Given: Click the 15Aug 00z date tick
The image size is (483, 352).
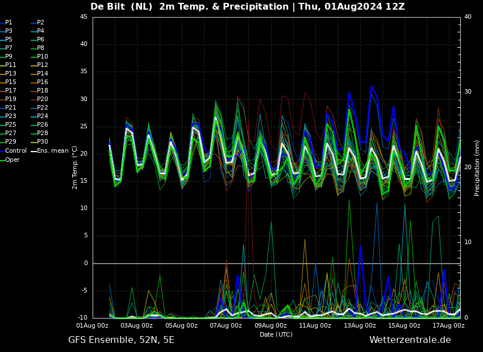Looking at the screenshot, I should click(x=404, y=325).
